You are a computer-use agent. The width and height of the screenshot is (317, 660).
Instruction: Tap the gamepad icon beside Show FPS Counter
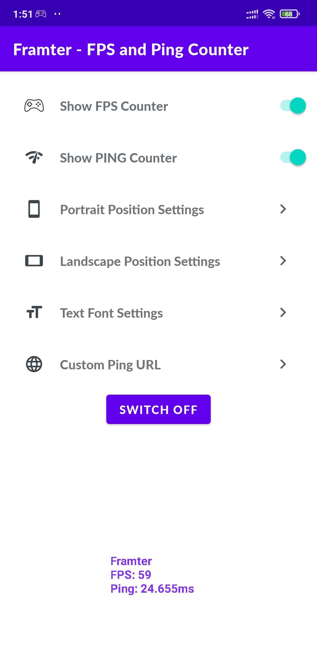click(34, 105)
